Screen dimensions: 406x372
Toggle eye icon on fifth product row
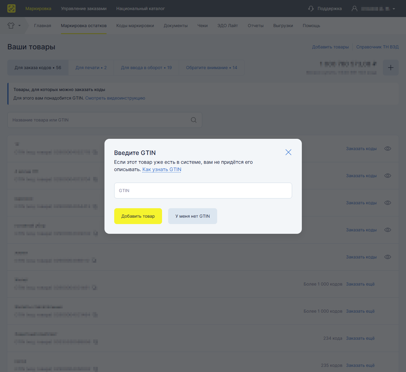[x=388, y=257]
